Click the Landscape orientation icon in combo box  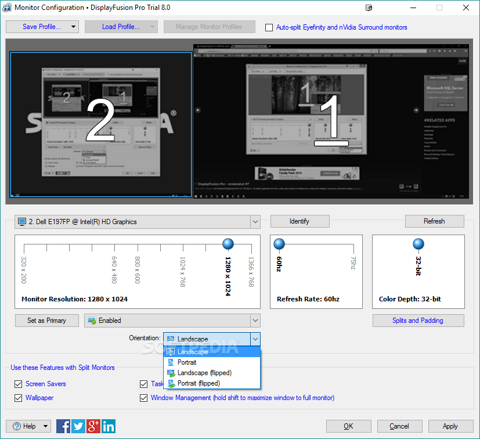point(171,339)
